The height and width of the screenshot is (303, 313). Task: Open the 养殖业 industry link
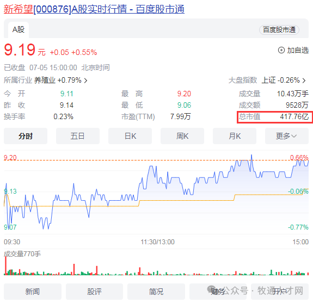(x=58, y=81)
